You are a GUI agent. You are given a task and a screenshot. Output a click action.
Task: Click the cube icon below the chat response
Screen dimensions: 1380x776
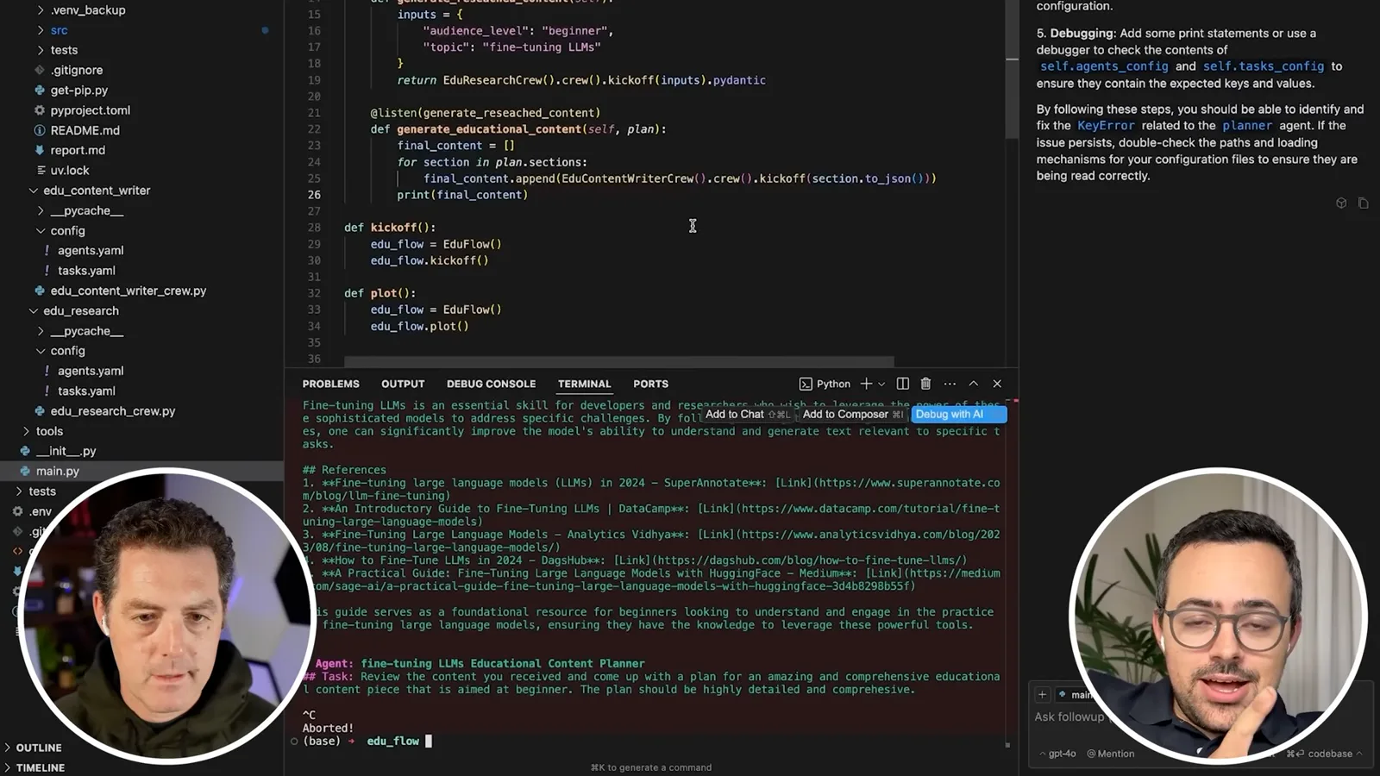pos(1341,203)
